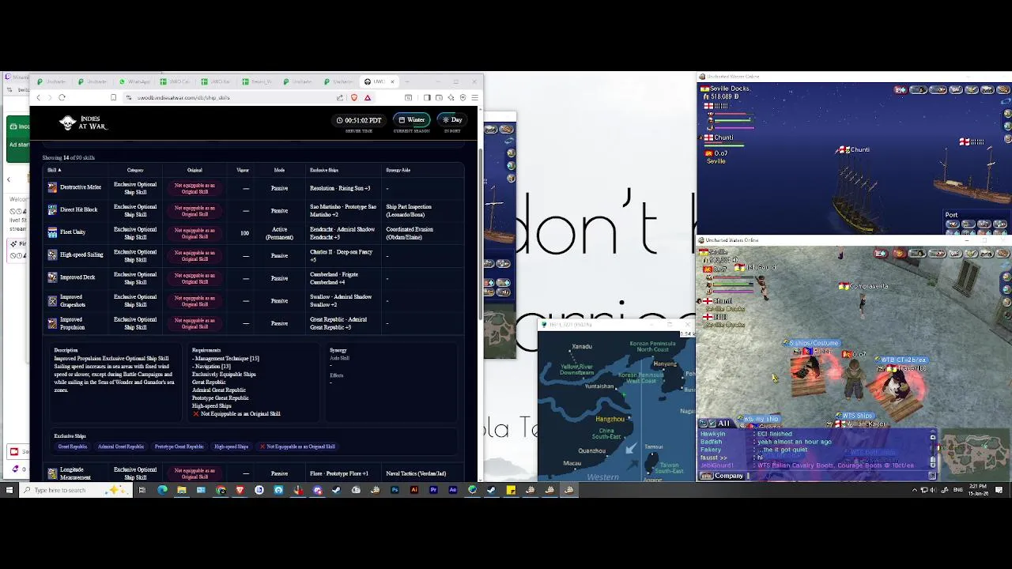1012x569 pixels.
Task: Open the Brave rewards triangle icon
Action: click(367, 97)
